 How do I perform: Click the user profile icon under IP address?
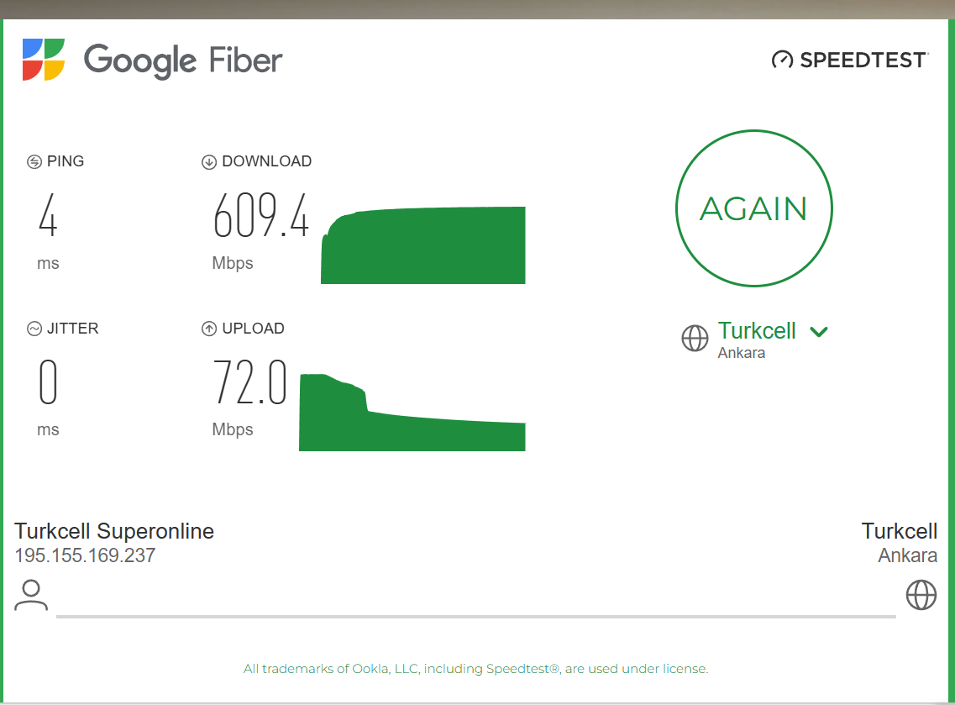[x=31, y=595]
